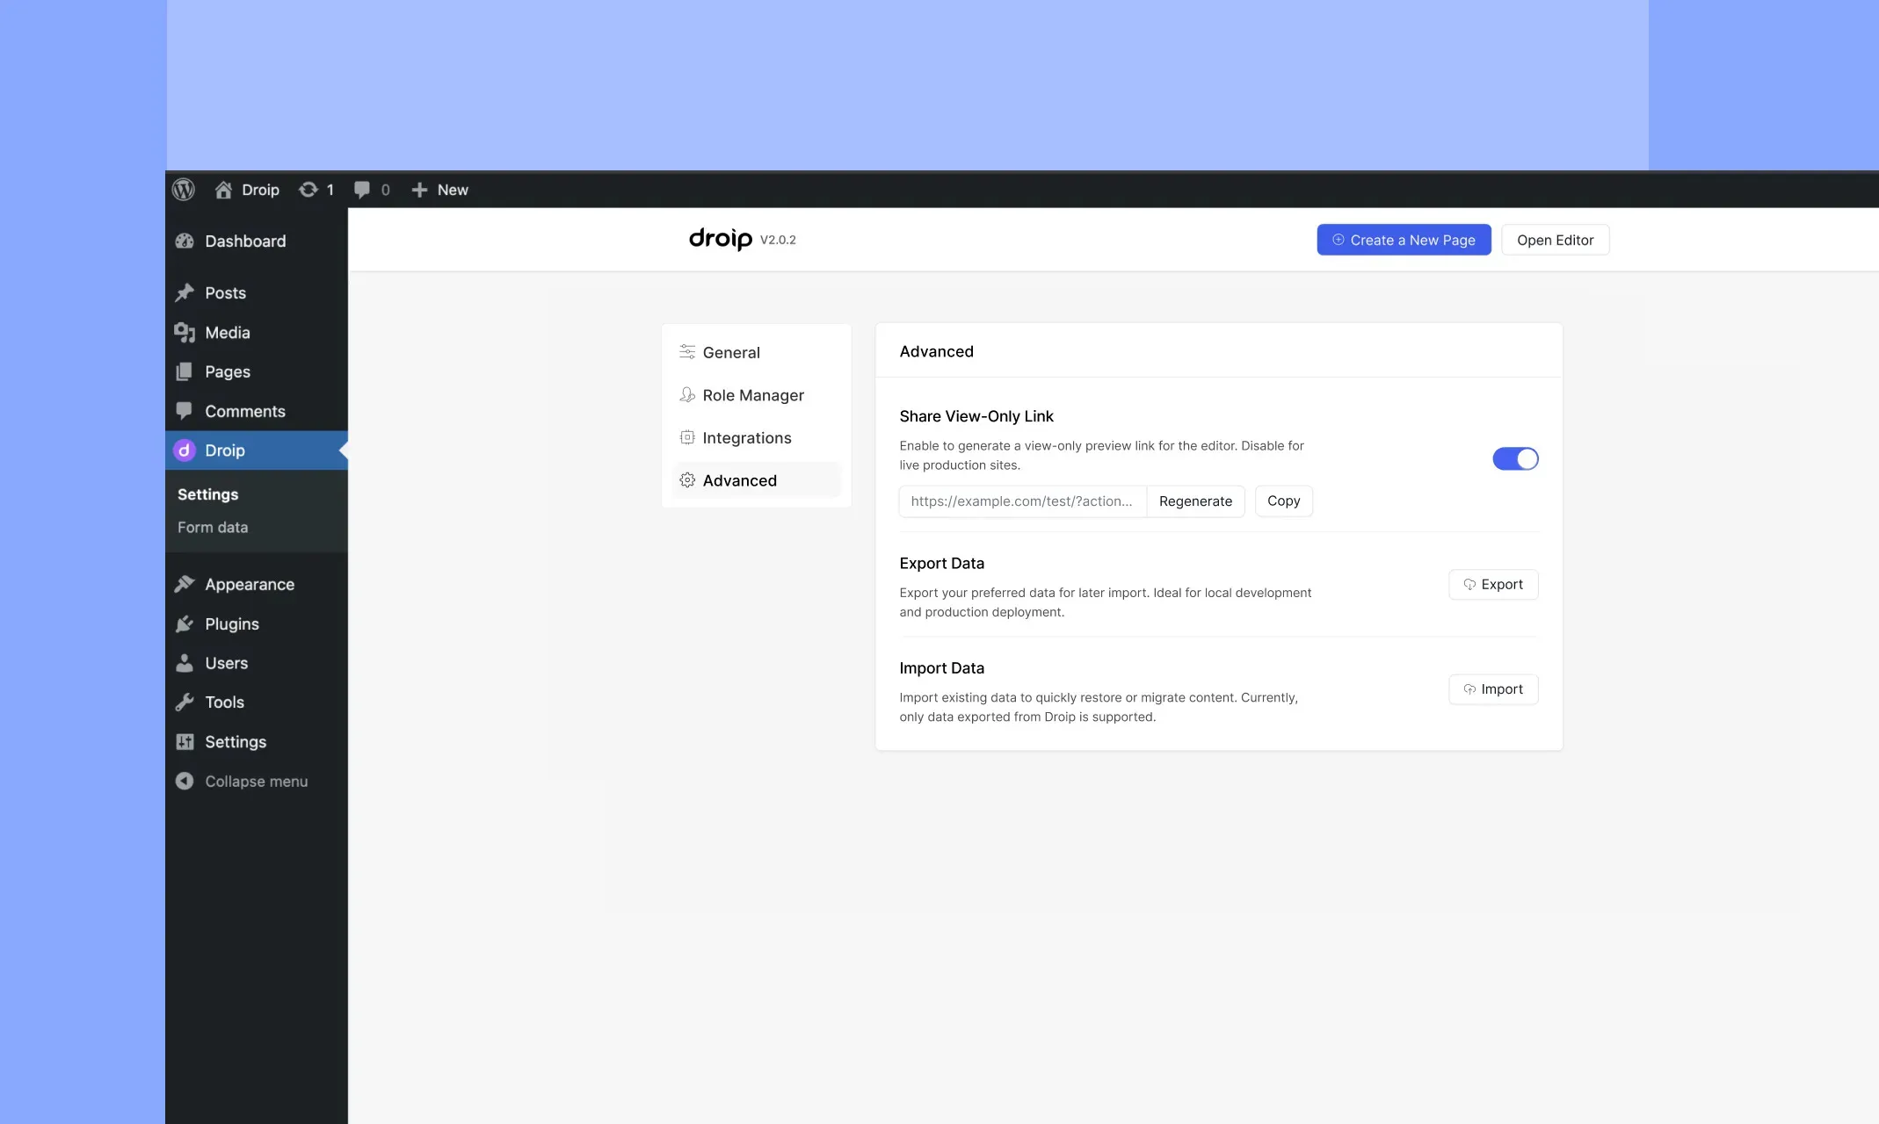Click the Import Data heading
This screenshot has height=1124, width=1879.
(941, 668)
